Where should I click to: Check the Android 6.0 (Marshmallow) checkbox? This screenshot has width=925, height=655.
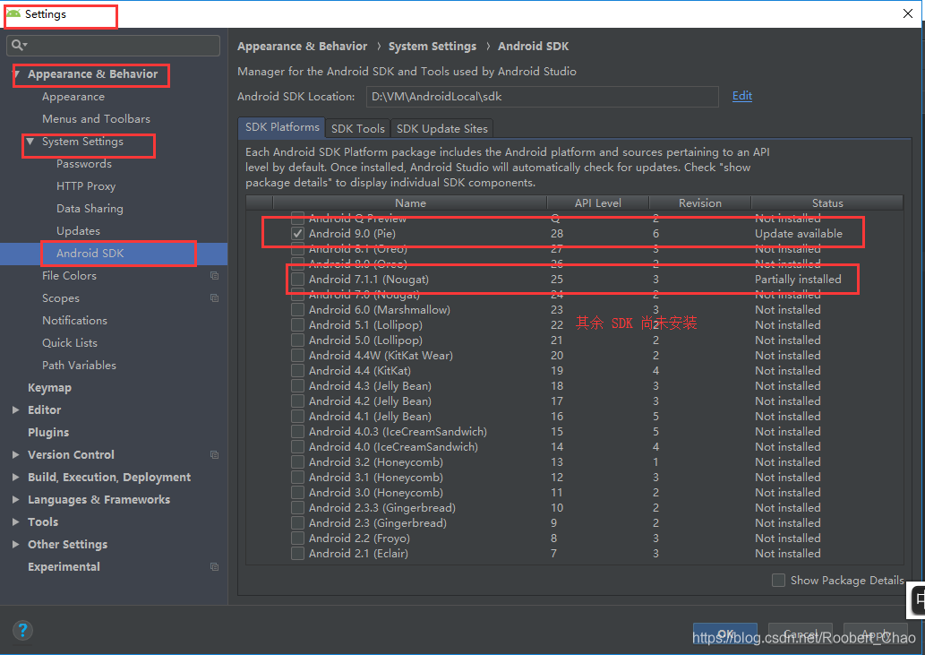298,310
